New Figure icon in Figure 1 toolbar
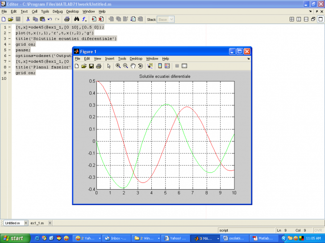325x243 pixels. pos(77,66)
